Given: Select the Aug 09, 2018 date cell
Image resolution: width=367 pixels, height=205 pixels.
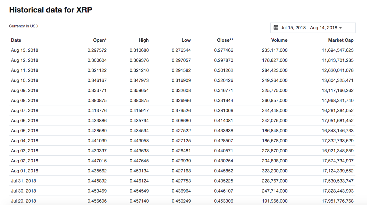Looking at the screenshot, I should (x=25, y=90).
